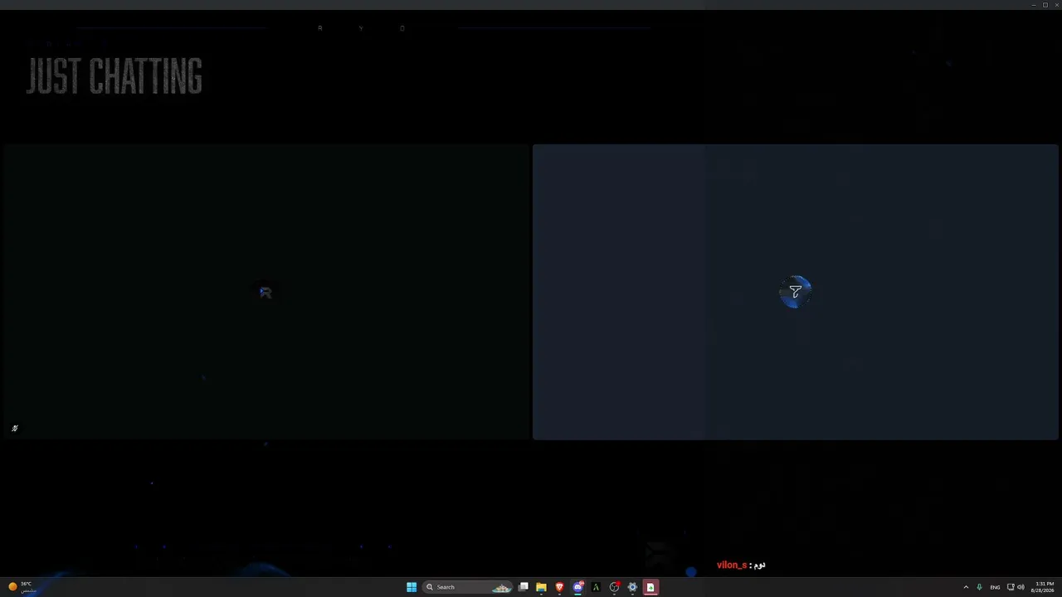The height and width of the screenshot is (597, 1062).
Task: Switch the ENG input language
Action: pos(995,587)
